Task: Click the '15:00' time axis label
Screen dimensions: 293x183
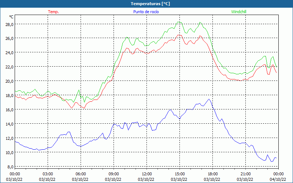Action: 179,174
